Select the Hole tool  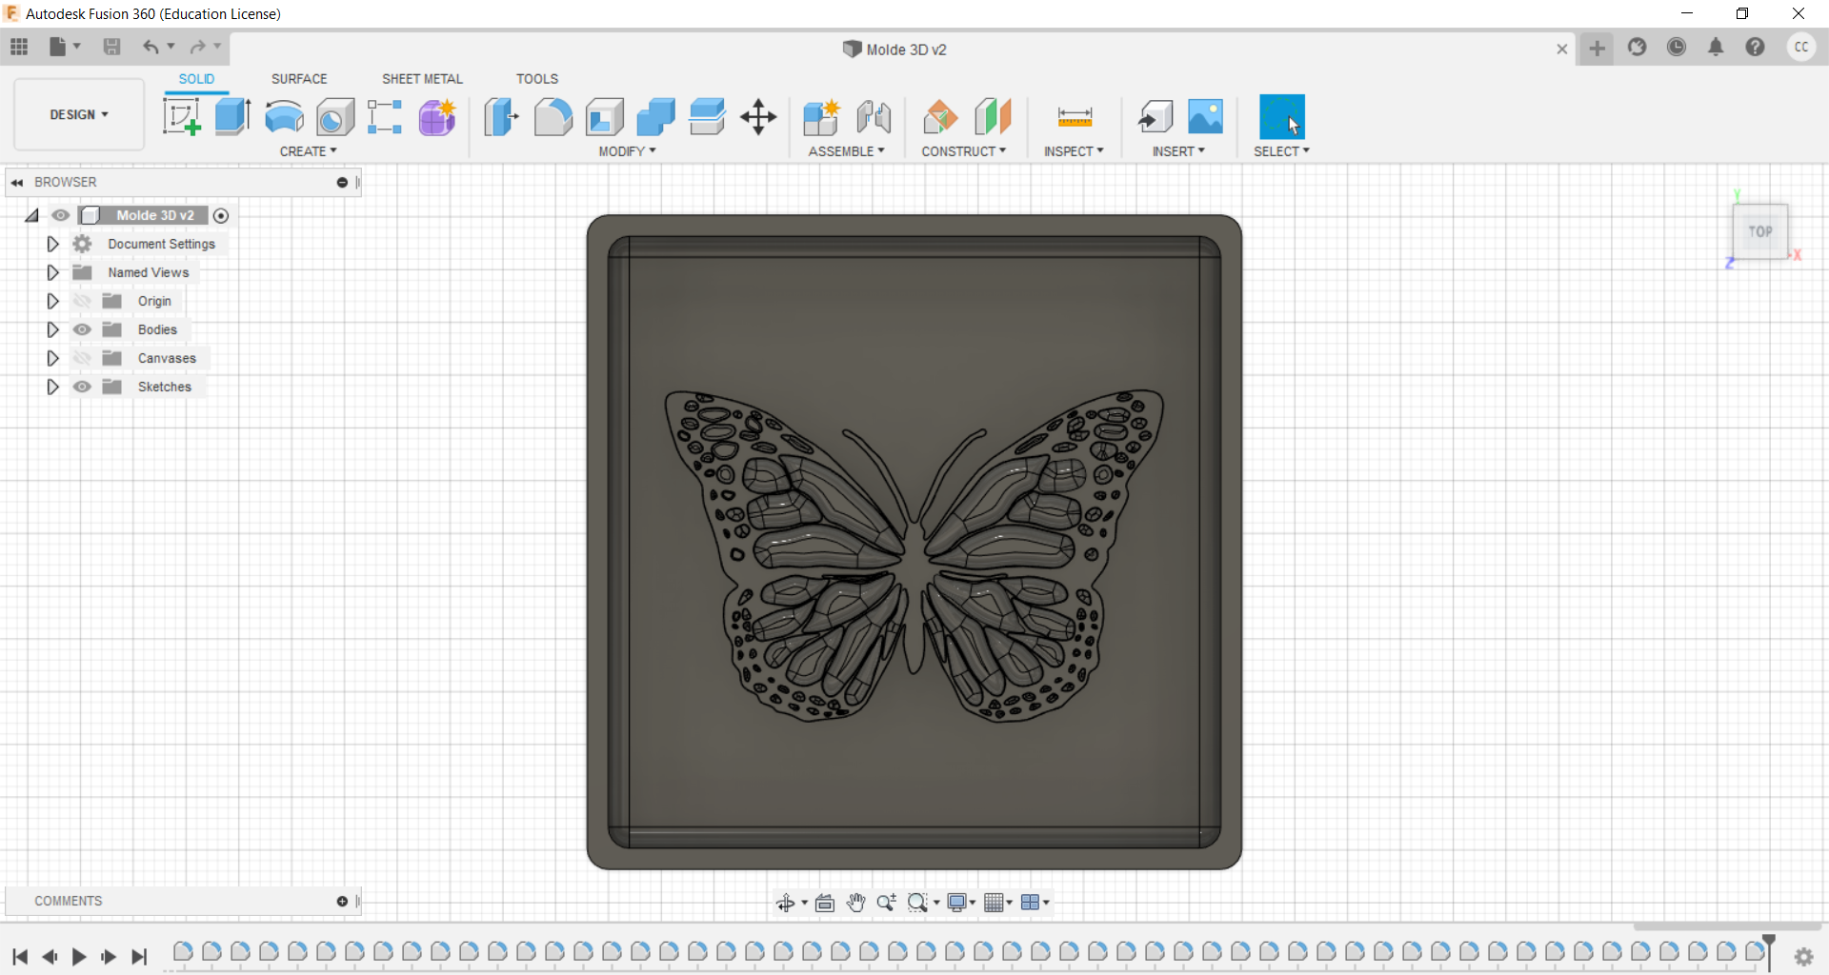335,117
